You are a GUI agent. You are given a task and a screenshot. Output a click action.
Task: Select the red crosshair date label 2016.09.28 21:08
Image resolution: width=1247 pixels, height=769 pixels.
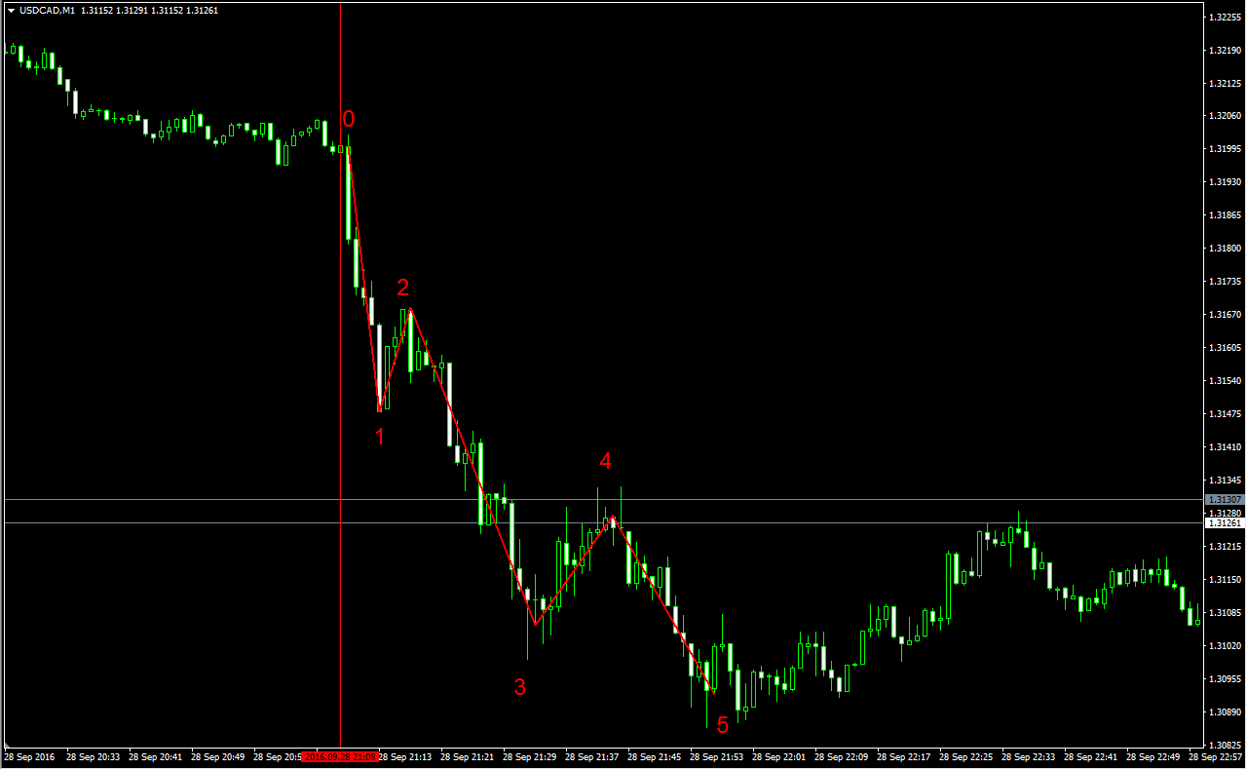(340, 756)
